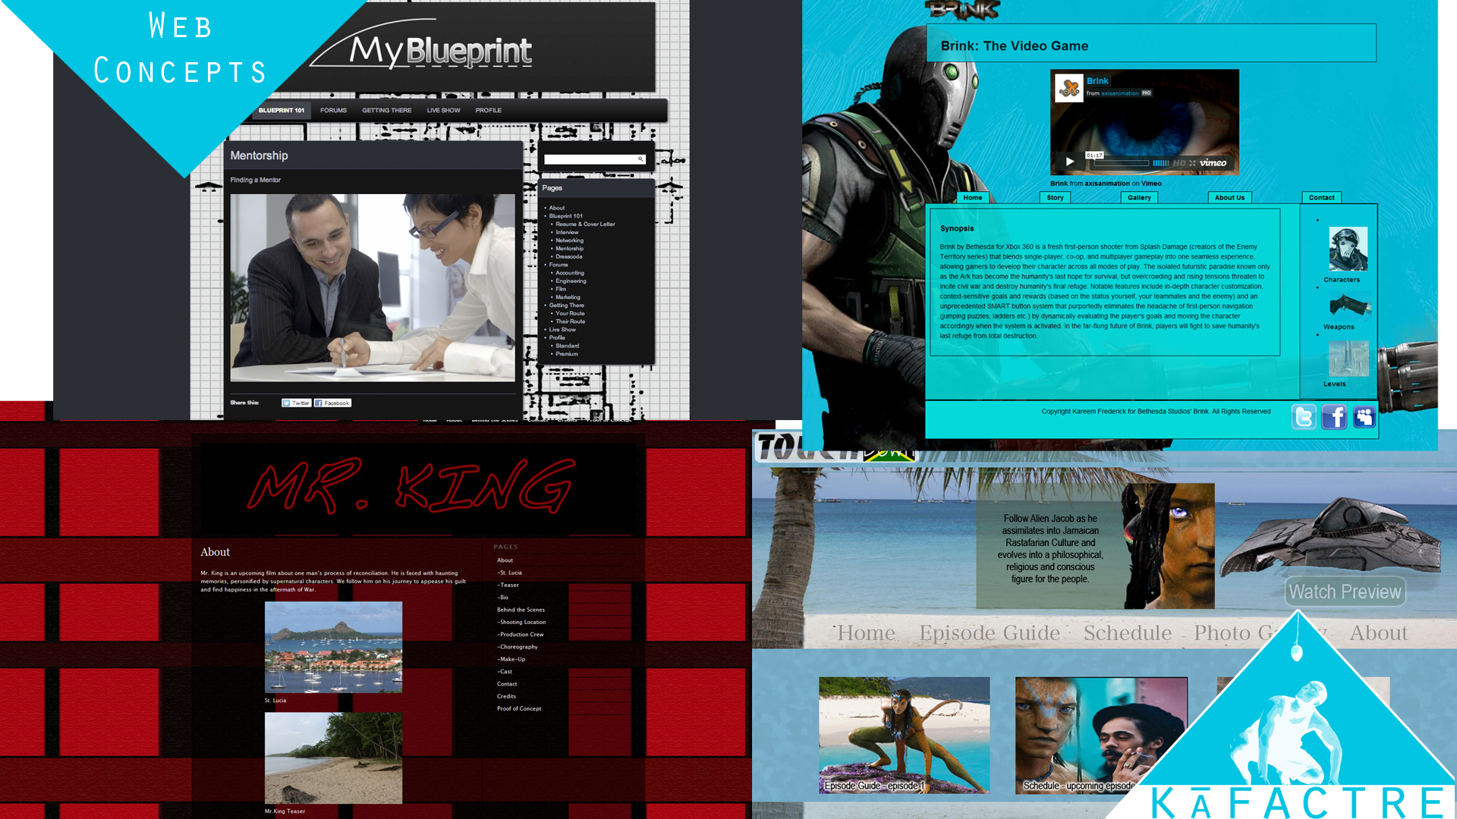Toggle HD quality in the video player
1457x819 pixels.
point(1179,163)
